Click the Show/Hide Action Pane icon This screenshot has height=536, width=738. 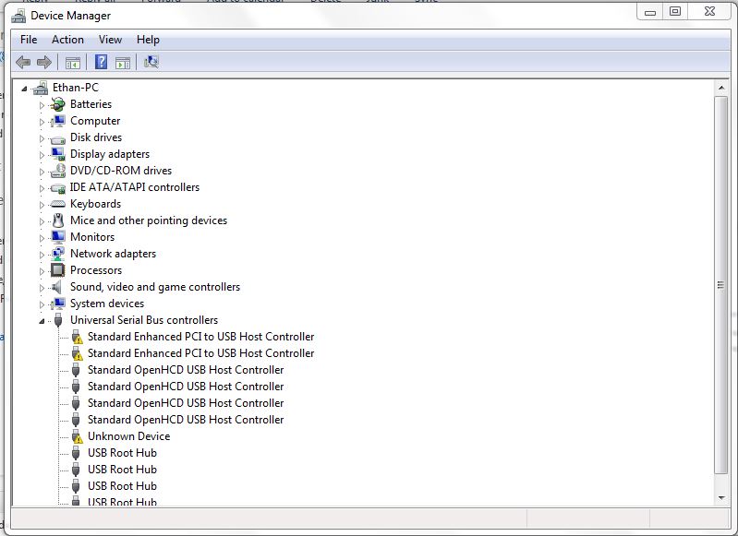123,62
